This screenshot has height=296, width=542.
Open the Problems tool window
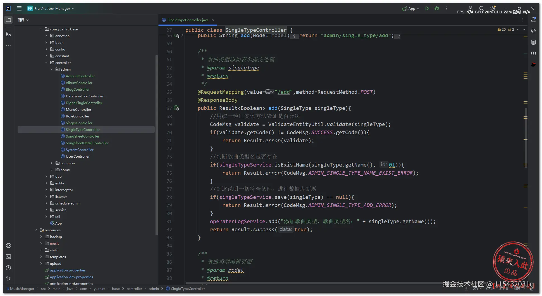(x=8, y=268)
